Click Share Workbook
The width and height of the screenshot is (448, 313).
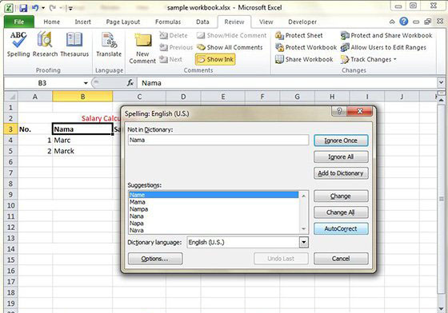tap(304, 59)
